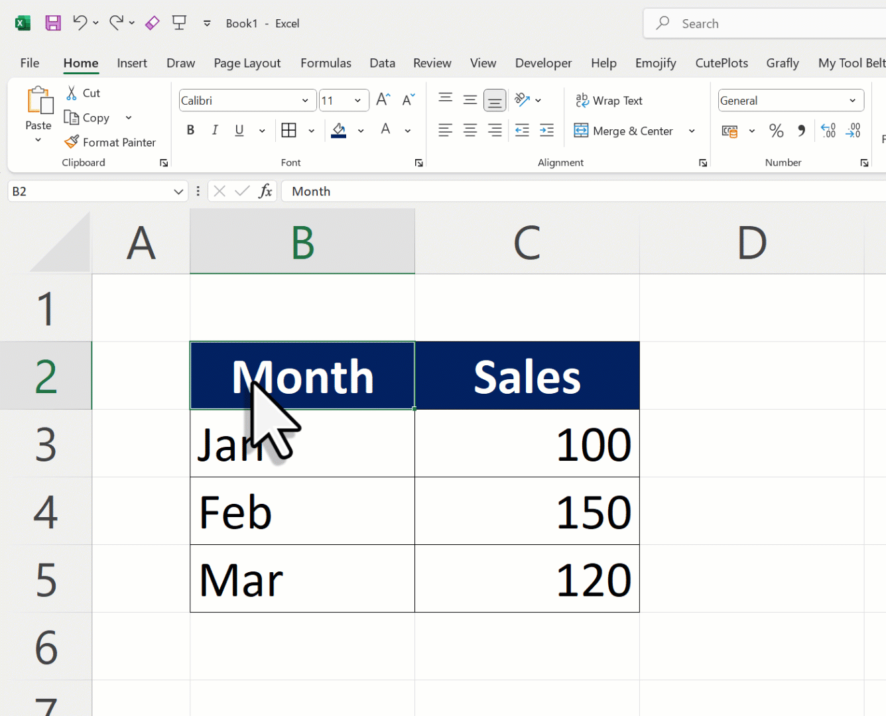Select the cell containing Feb
The width and height of the screenshot is (886, 716).
(x=302, y=511)
